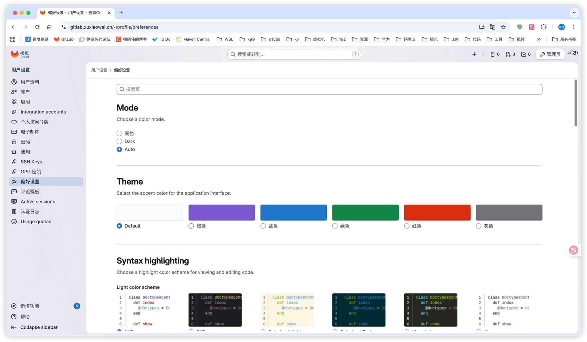Click the browser reload button
This screenshot has height=342, width=587.
point(37,27)
